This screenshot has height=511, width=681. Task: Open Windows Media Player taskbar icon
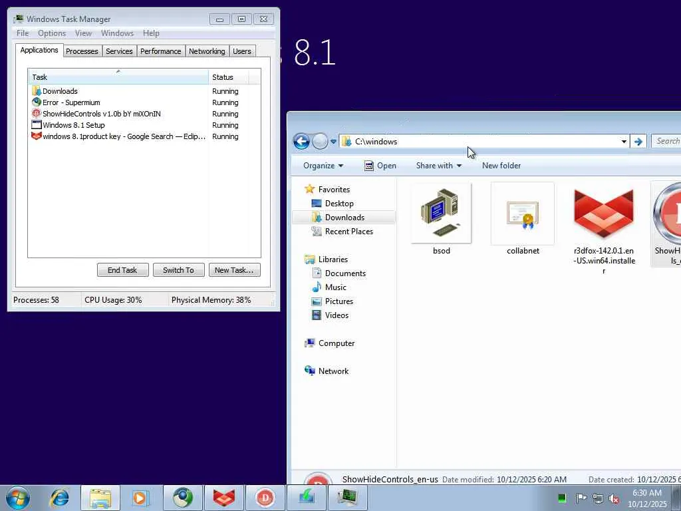[x=140, y=498]
